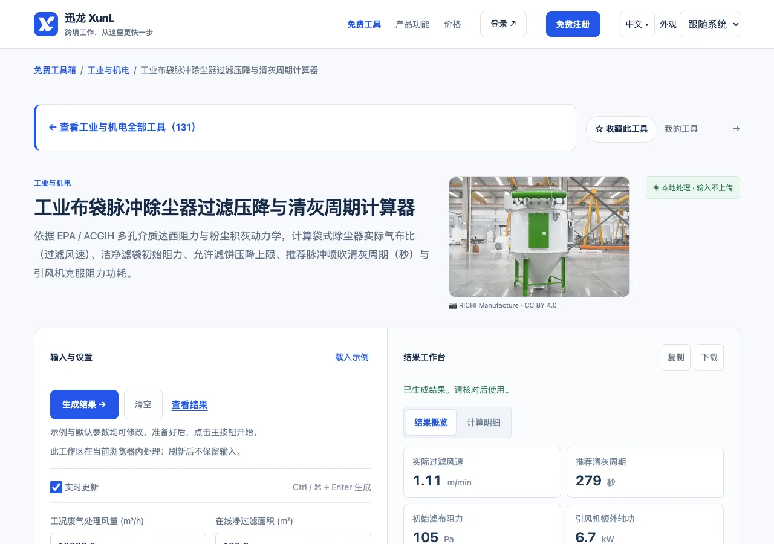
Task: Toggle the 实时更新 checkbox
Action: click(x=56, y=487)
